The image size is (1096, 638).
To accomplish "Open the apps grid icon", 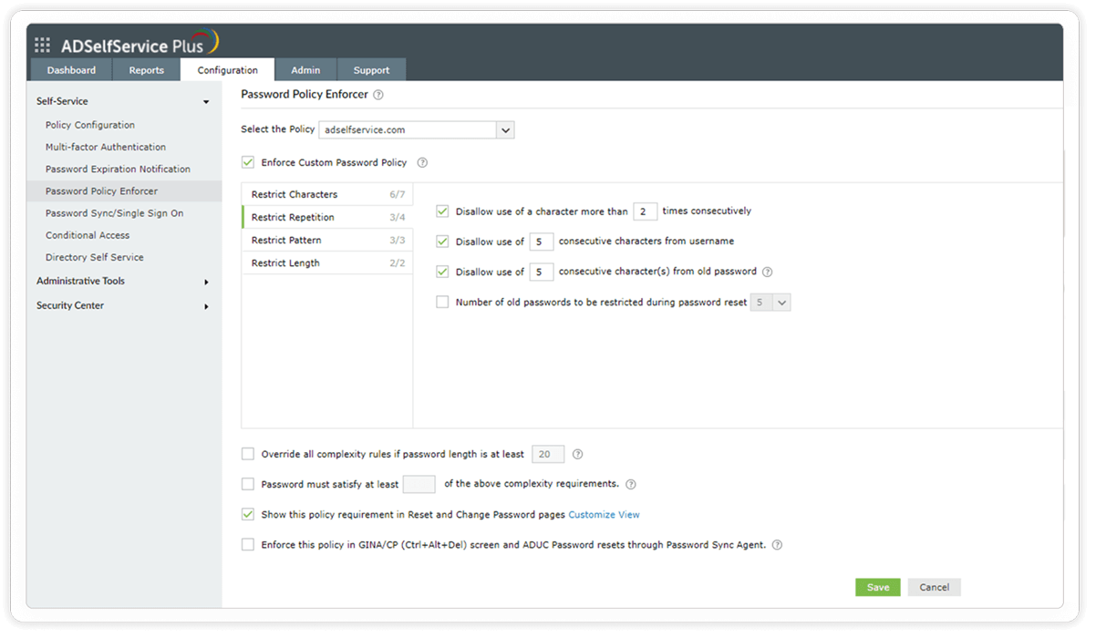I will [43, 45].
